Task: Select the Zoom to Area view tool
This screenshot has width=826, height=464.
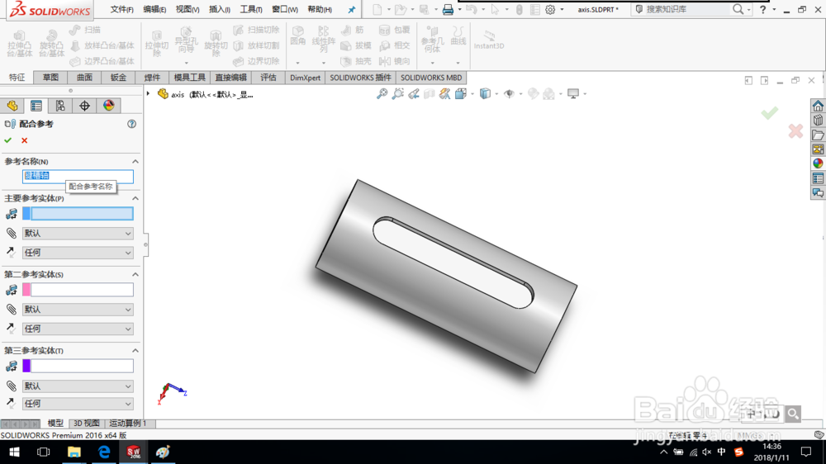Action: coord(398,94)
